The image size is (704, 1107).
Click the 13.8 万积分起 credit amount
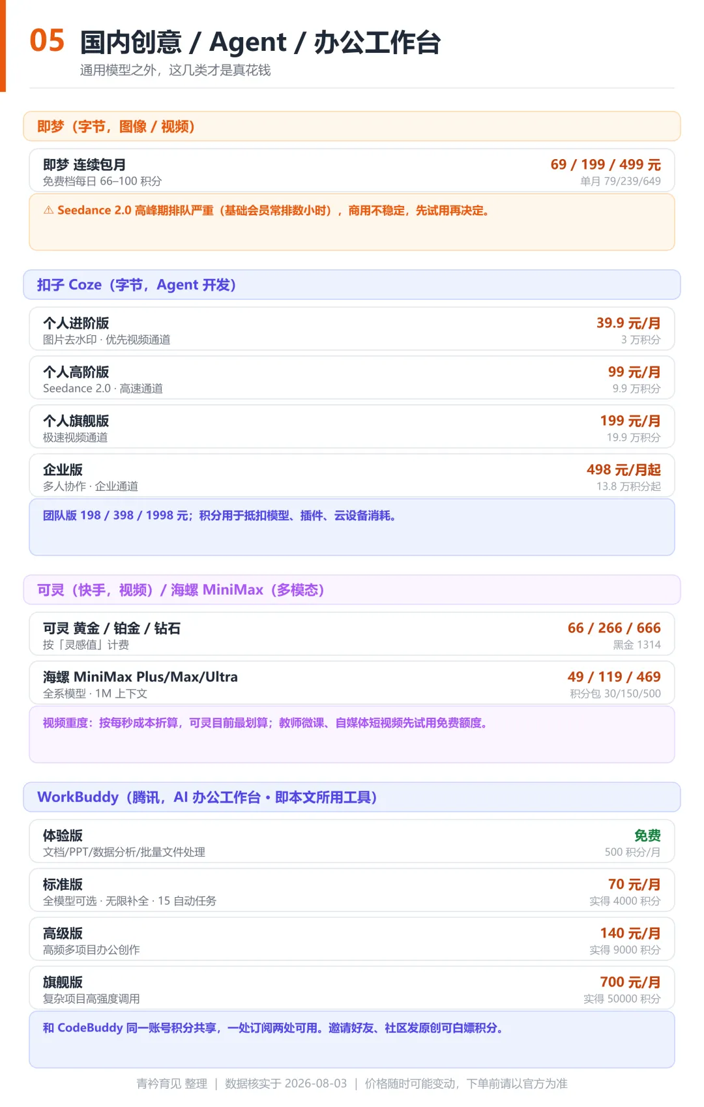tap(628, 486)
